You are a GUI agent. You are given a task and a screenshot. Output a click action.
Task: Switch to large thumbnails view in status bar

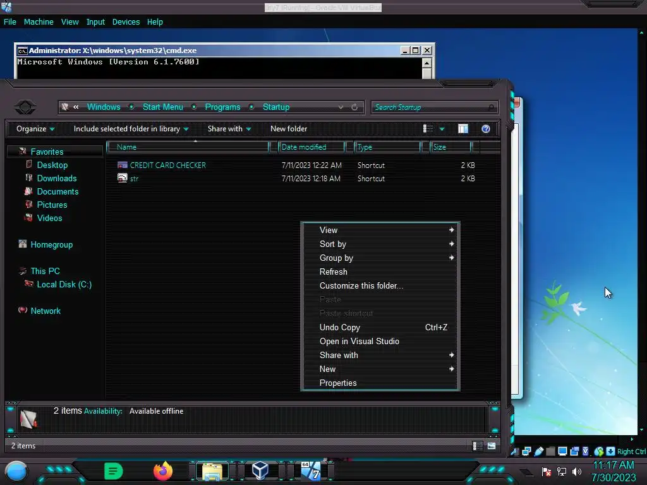[x=492, y=446]
